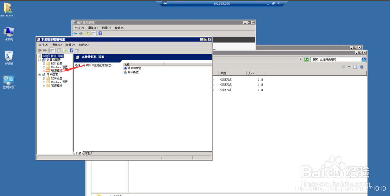Toggle console tree icon in Group Policy toolbar
The height and width of the screenshot is (196, 390).
[53, 50]
